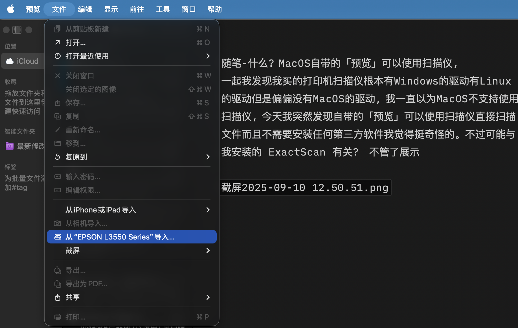Click the clock icon for recent files
Image resolution: width=518 pixels, height=328 pixels.
click(x=58, y=56)
